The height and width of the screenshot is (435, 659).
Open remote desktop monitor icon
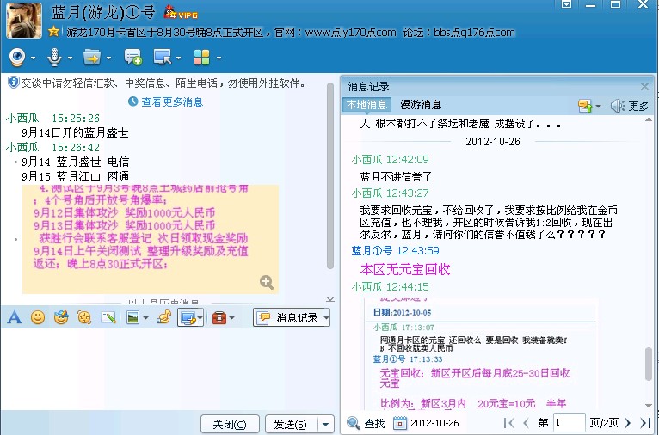pos(163,58)
